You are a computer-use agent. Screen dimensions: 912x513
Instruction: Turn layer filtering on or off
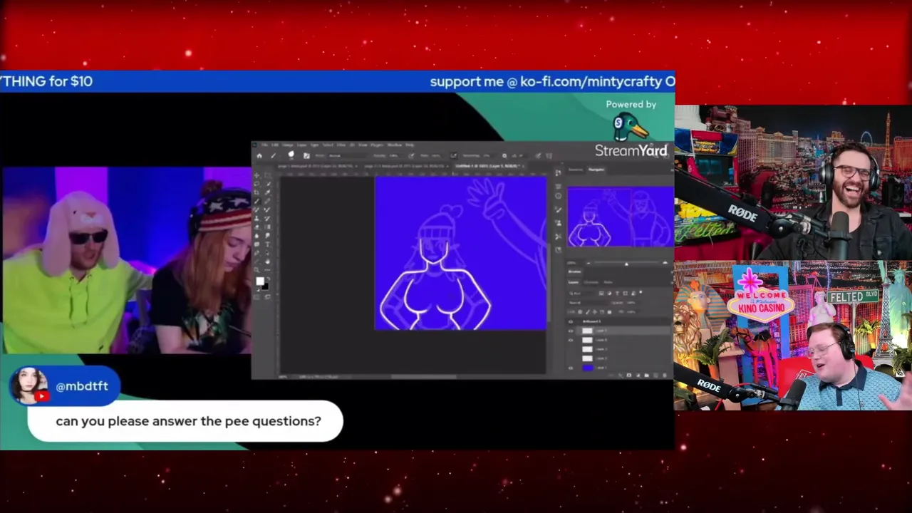point(641,292)
